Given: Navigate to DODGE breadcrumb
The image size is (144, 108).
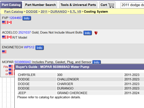Looking at the screenshot, I should point(32,12).
